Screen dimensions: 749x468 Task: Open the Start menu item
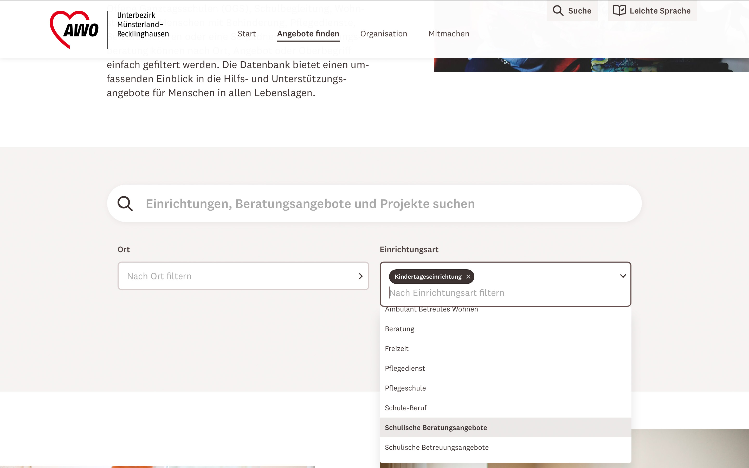[x=247, y=34]
